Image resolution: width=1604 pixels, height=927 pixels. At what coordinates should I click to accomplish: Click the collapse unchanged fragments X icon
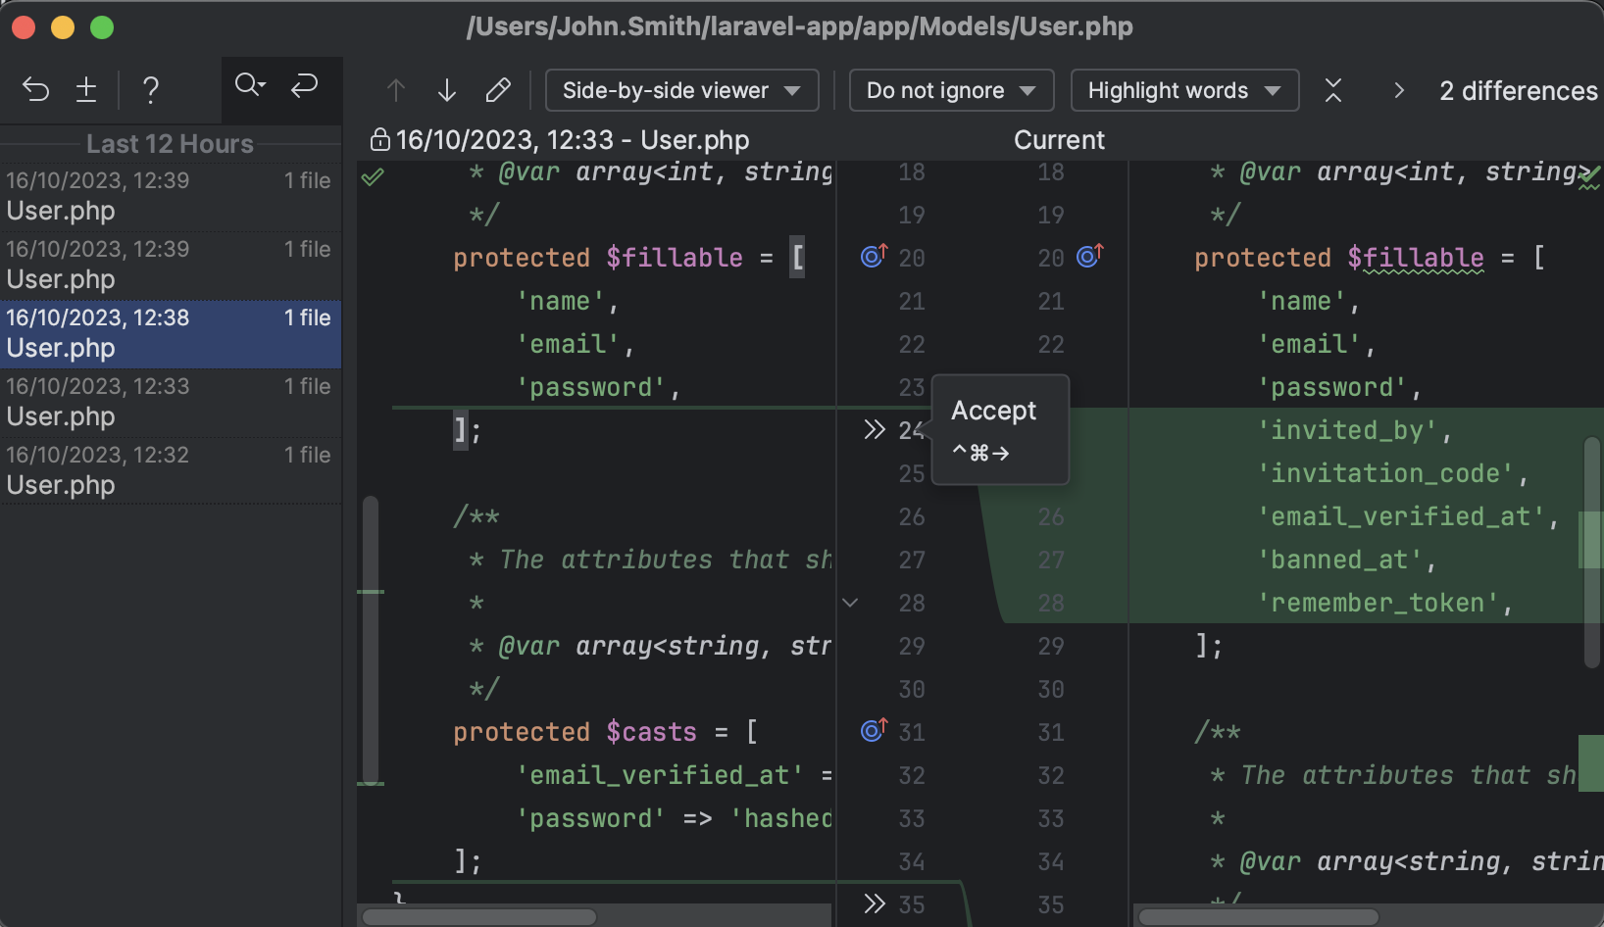[x=1333, y=89]
